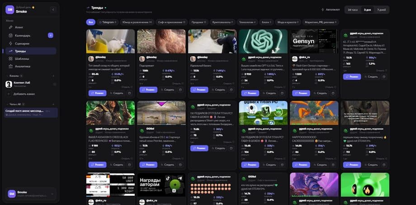Click Ремикс on the cat post
Image resolution: width=416 pixels, height=205 pixels.
pos(97,93)
